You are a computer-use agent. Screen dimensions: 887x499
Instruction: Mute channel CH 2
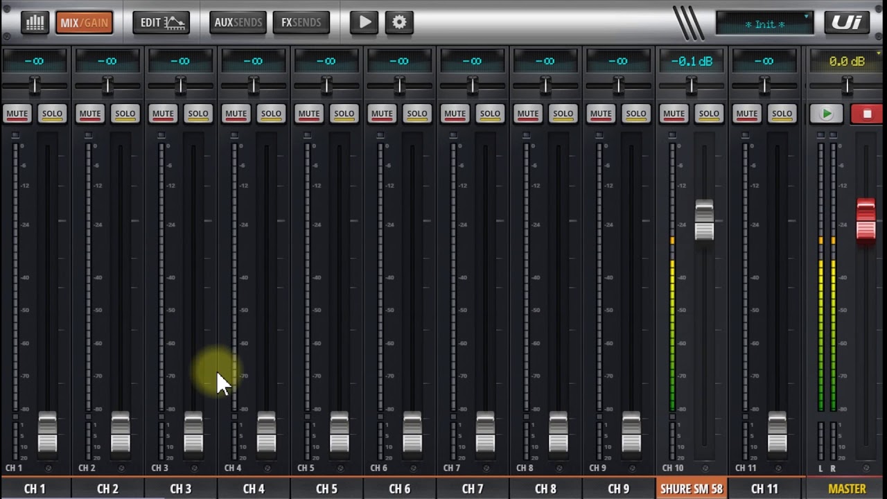click(90, 114)
